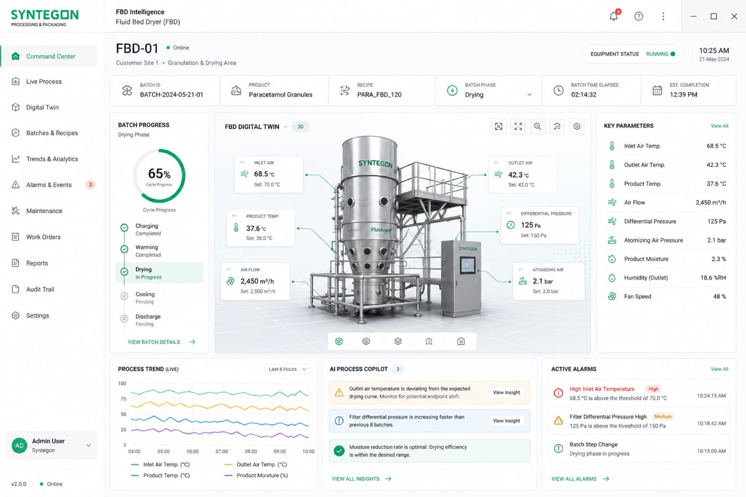This screenshot has width=746, height=497.
Task: Click View Insight for outlet air temperature
Action: click(x=506, y=392)
